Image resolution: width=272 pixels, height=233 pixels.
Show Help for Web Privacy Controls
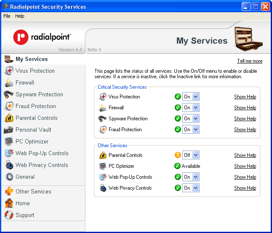(x=245, y=188)
